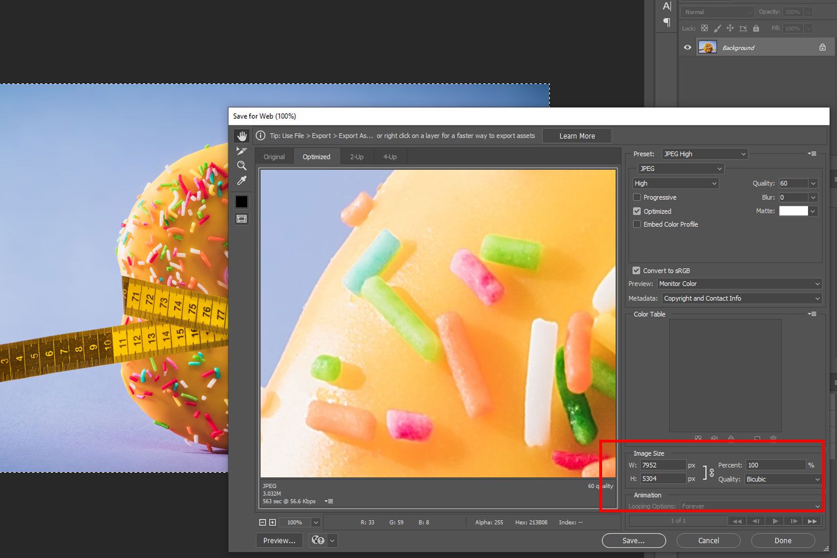Open the file format dropdown showing JPEG

click(681, 169)
